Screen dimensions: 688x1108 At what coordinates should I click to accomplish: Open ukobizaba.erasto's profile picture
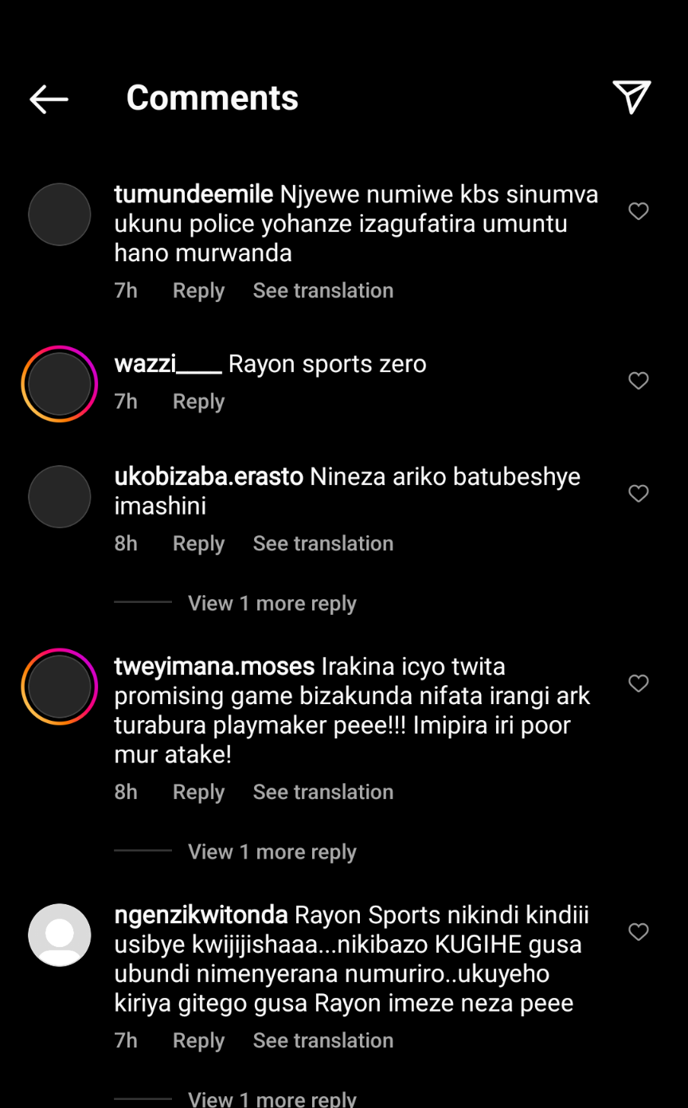click(x=60, y=497)
